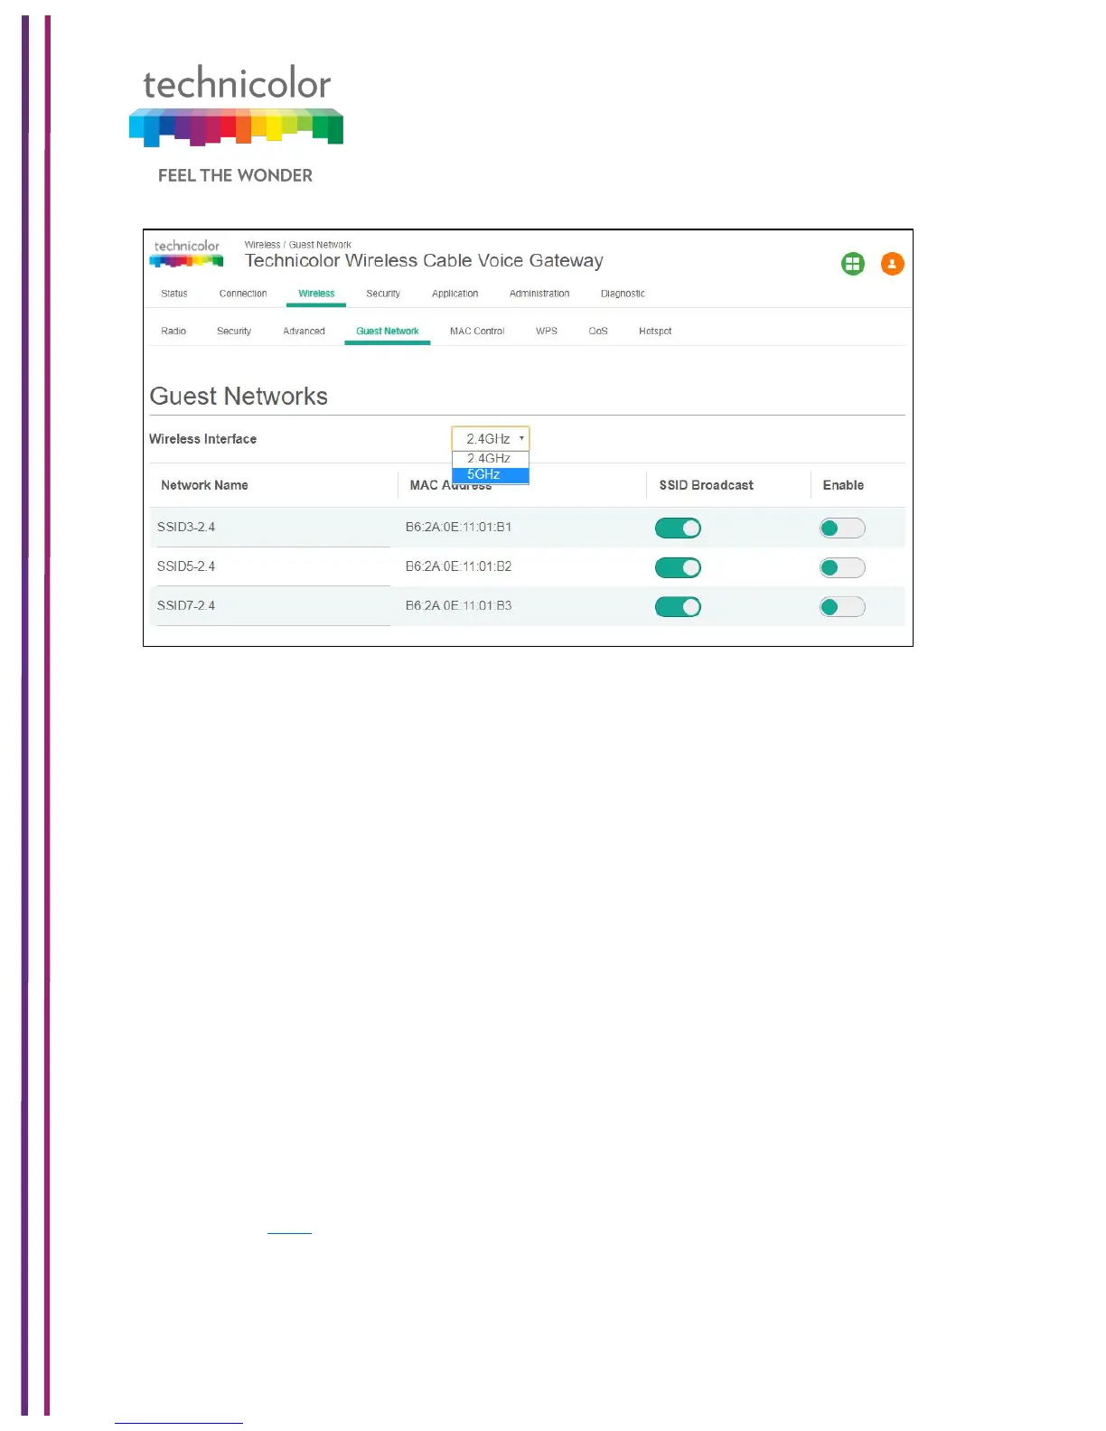This screenshot has height=1431, width=1106.
Task: Click MAC address B6:2A:0E:11:01:B3
Action: tap(458, 606)
